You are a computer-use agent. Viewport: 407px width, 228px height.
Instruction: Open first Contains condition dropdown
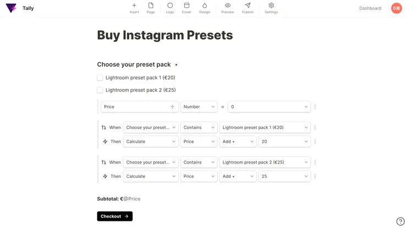click(199, 128)
